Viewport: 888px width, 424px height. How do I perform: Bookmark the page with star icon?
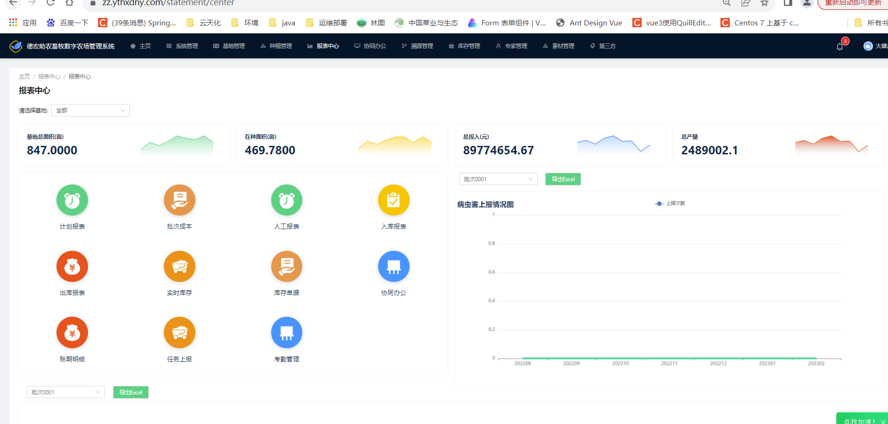[x=765, y=2]
